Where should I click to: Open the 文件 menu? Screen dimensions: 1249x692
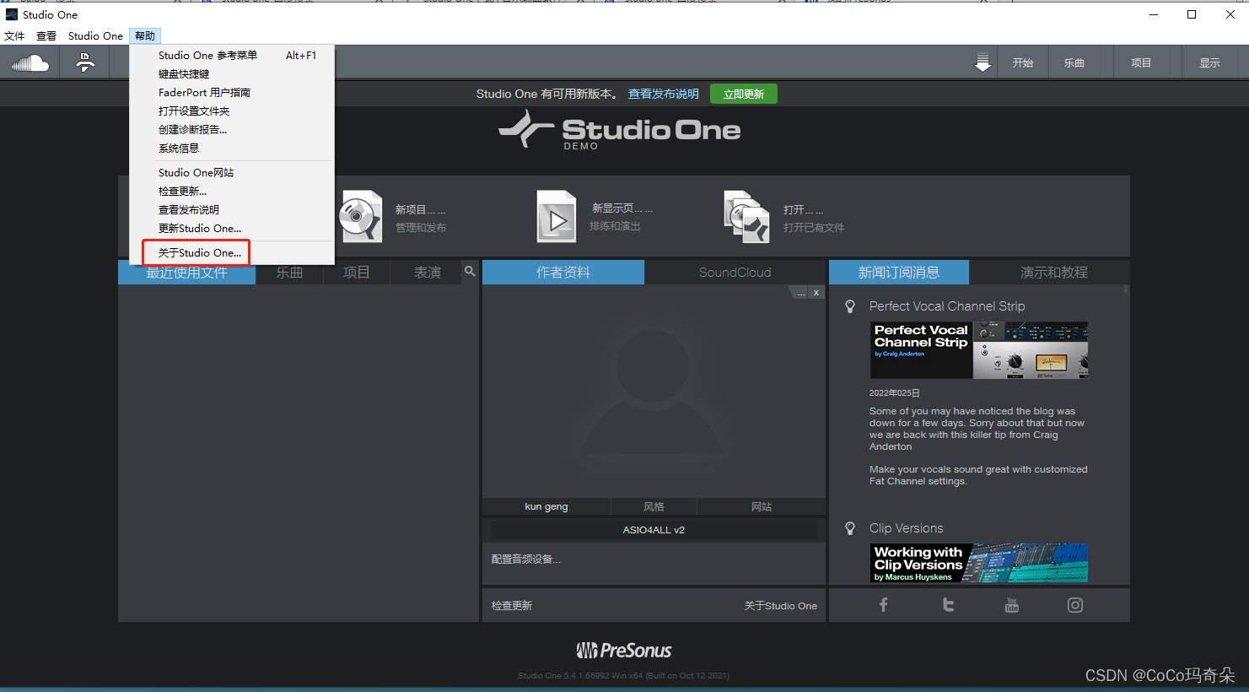tap(14, 35)
